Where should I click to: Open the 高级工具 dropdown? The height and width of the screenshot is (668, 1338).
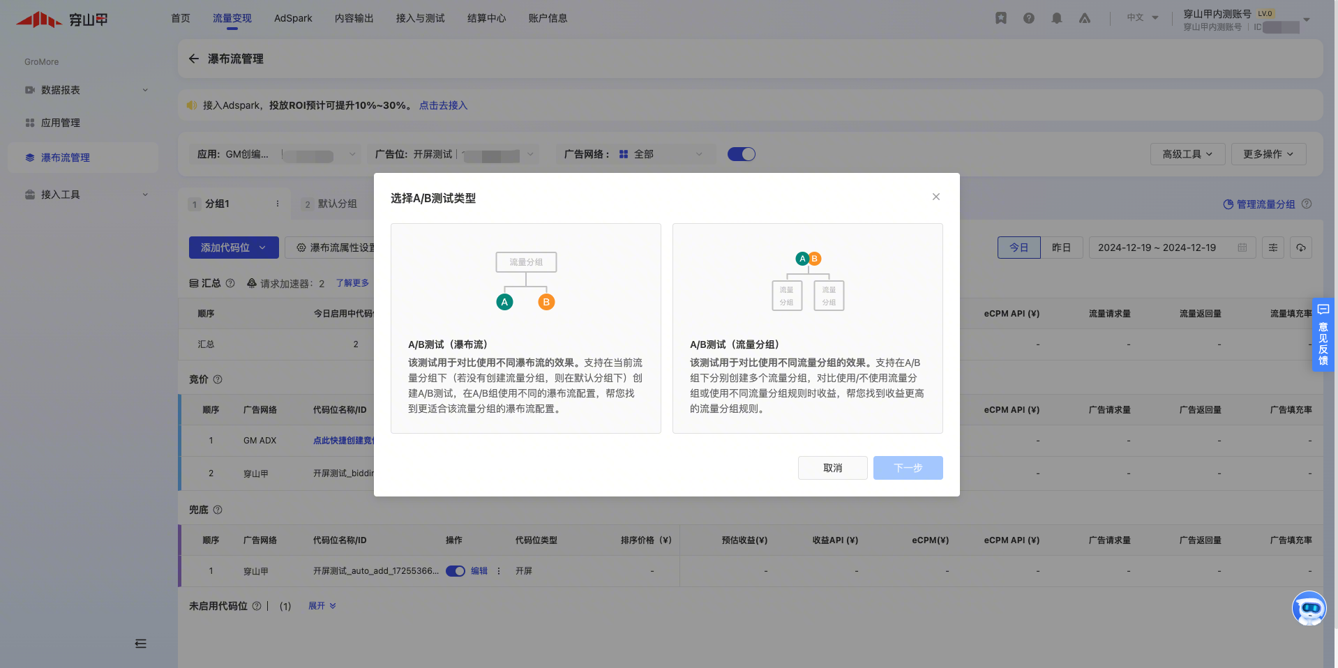1187,154
